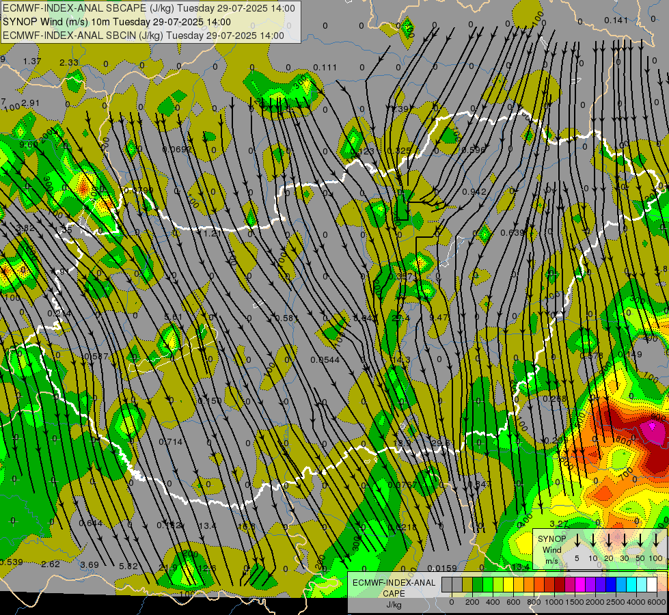Select the SBCAPE title line
This screenshot has height=615, width=669.
pyautogui.click(x=148, y=8)
